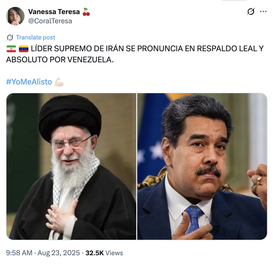Open the photo of the man in blue suit
Image resolution: width=273 pixels, height=264 pixels.
pos(202,166)
